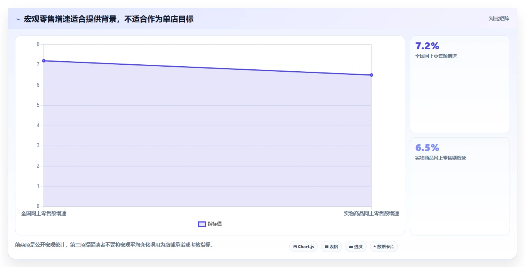Image resolution: width=525 pixels, height=267 pixels.
Task: Click the 全国网上零售额增速 card caption
Action: coord(436,56)
